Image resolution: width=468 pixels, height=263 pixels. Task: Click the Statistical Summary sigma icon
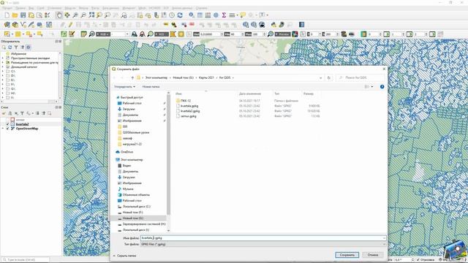click(224, 15)
